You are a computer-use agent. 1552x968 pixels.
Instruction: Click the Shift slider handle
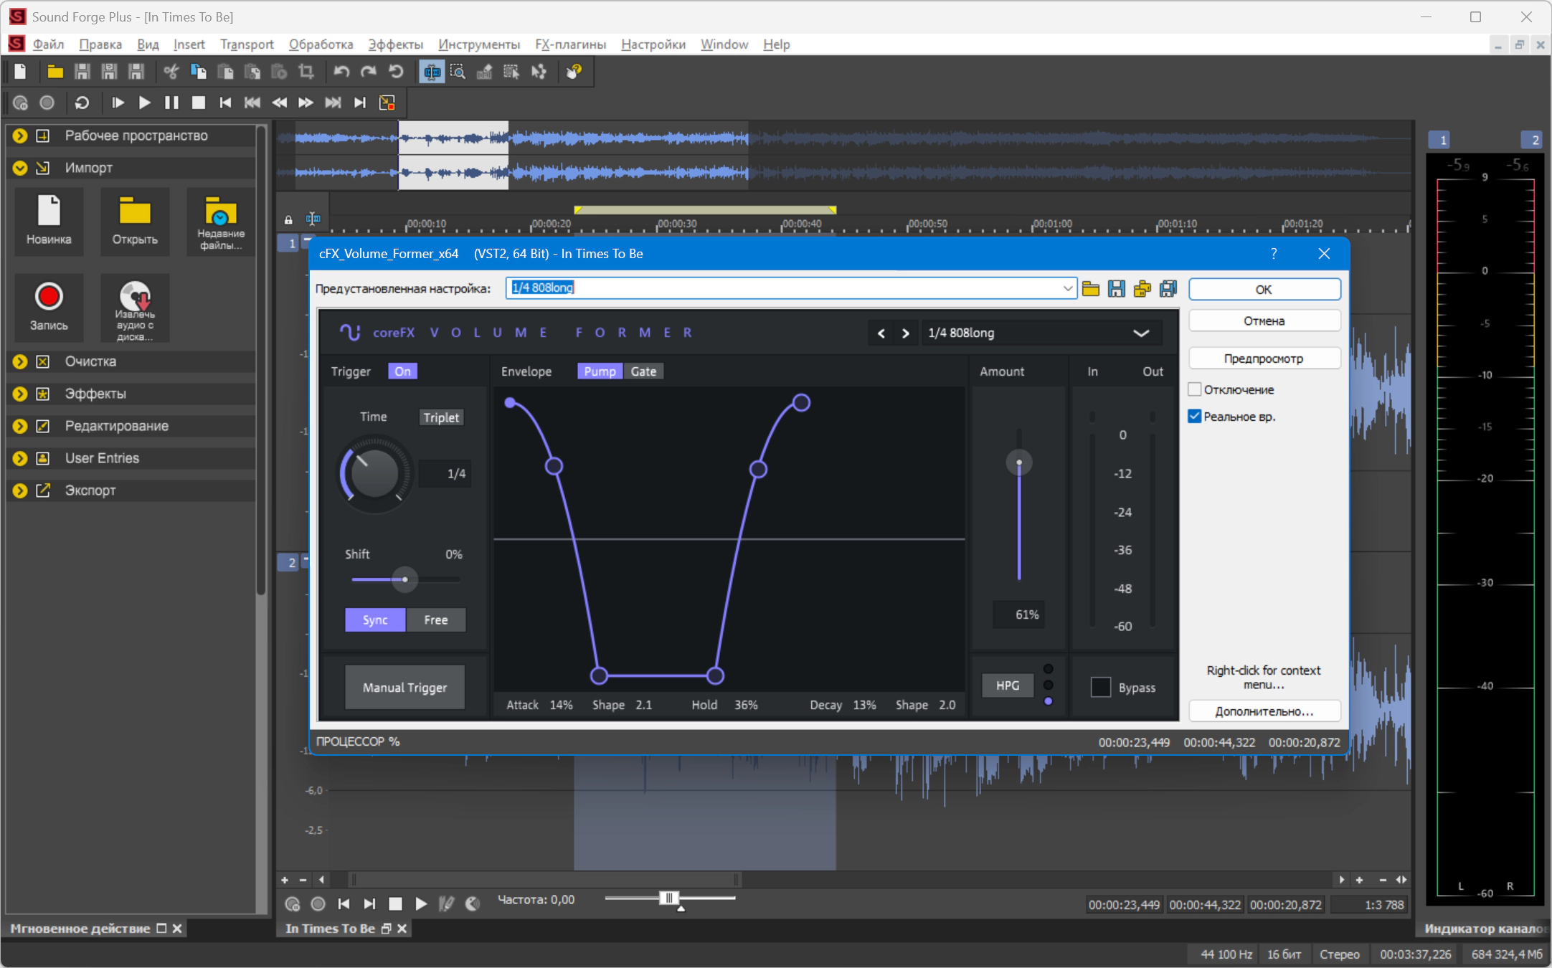coord(404,579)
